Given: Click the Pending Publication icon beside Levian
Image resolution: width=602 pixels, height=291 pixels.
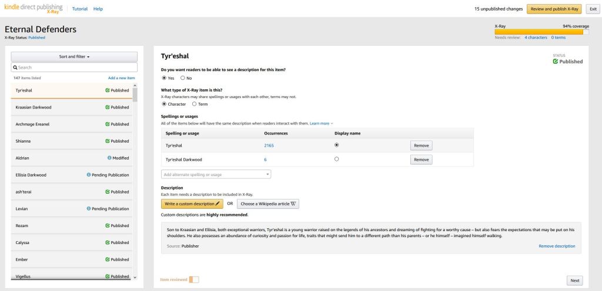Looking at the screenshot, I should tap(88, 209).
